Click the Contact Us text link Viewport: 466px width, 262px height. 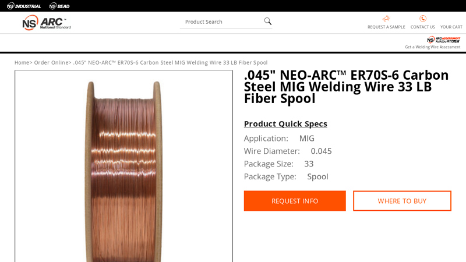pyautogui.click(x=423, y=27)
